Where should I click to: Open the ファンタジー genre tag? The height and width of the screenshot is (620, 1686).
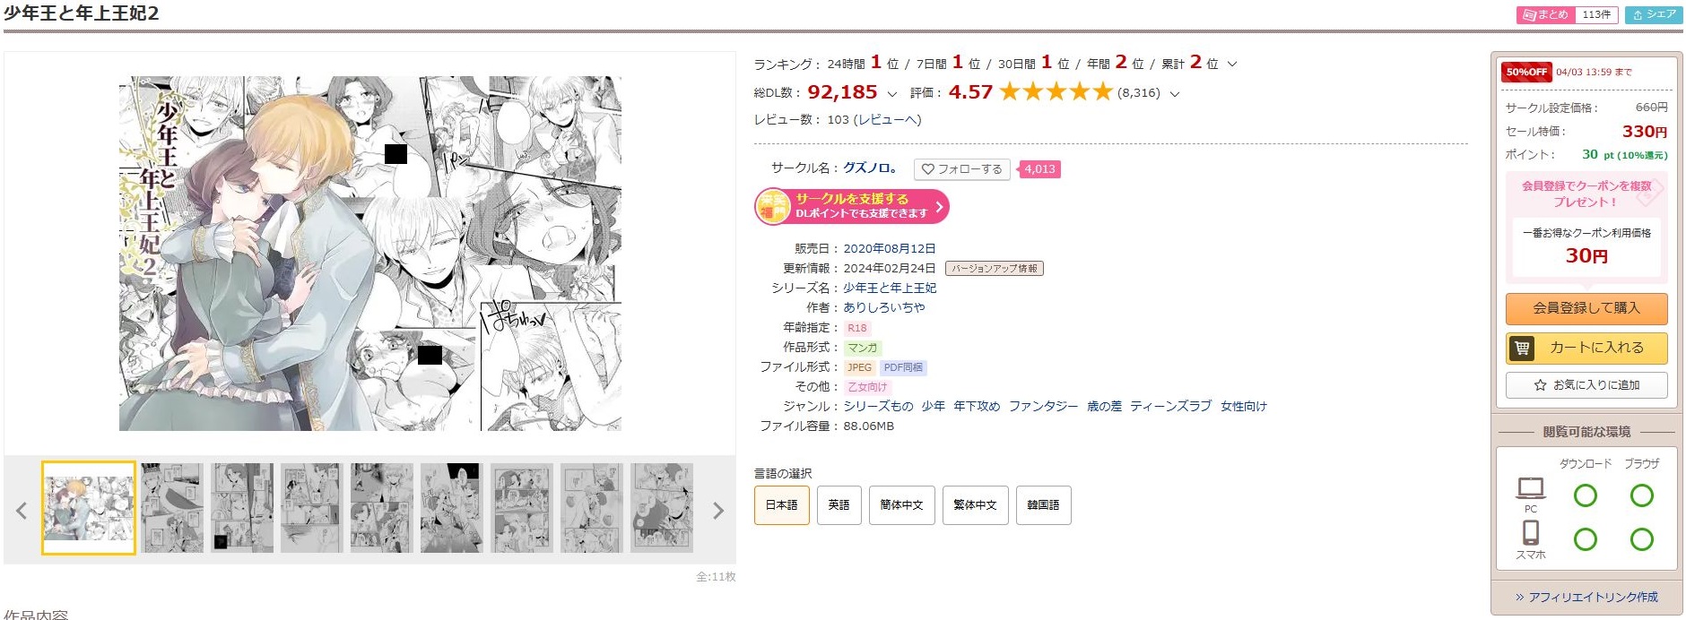click(1043, 406)
